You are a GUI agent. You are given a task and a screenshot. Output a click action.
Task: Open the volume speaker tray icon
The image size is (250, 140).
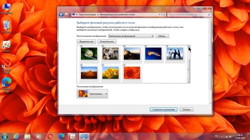click(230, 136)
